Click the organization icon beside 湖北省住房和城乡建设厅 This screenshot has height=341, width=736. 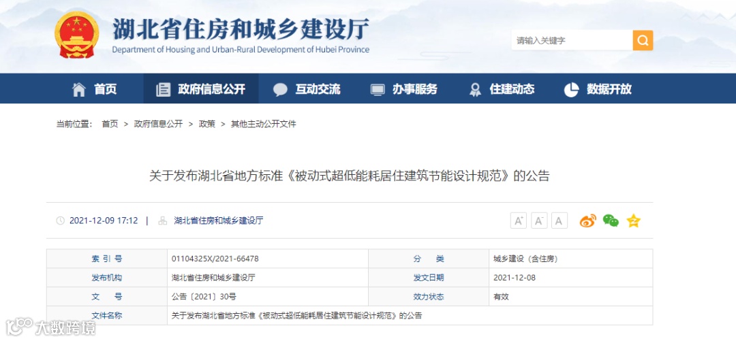pos(163,221)
